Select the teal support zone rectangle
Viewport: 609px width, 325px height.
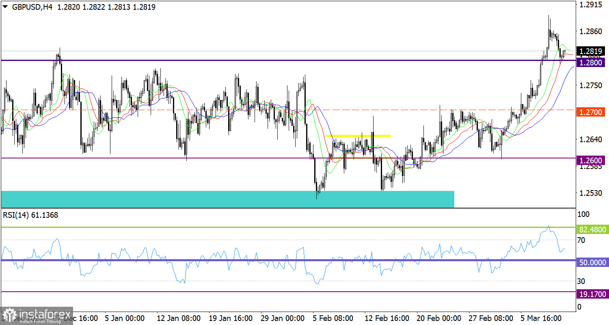[x=227, y=199]
